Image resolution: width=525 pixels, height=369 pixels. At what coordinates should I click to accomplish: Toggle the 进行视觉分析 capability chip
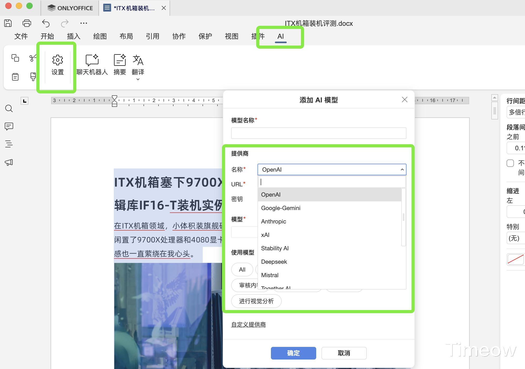pyautogui.click(x=256, y=301)
